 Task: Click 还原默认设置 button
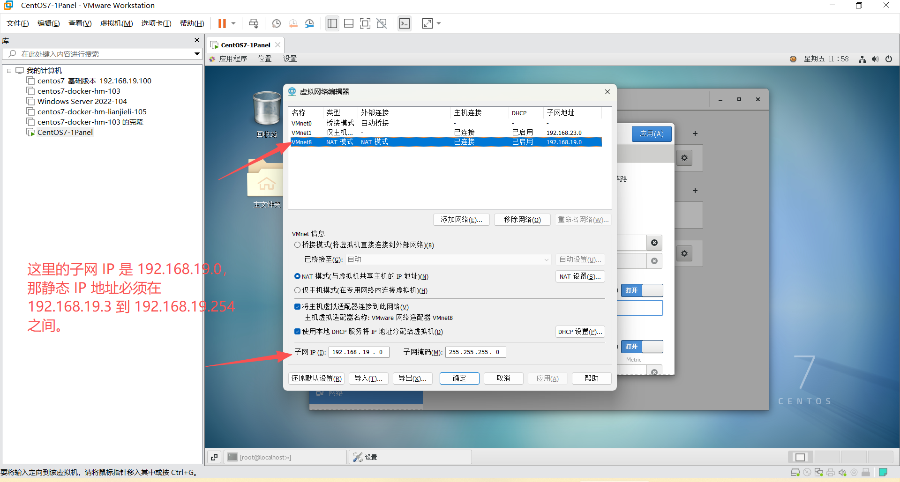coord(316,378)
